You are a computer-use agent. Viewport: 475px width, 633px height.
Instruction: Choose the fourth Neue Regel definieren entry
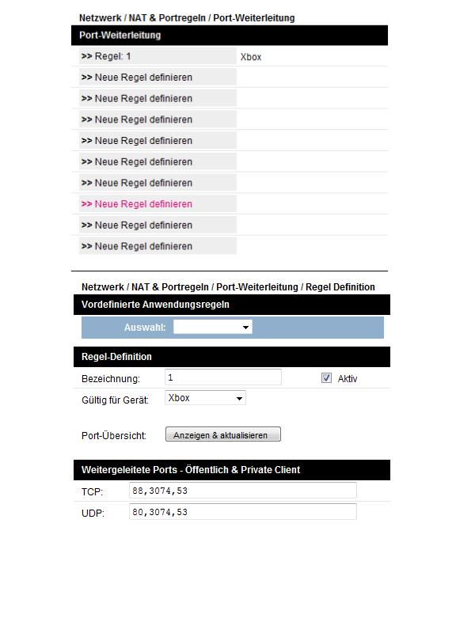click(x=142, y=141)
